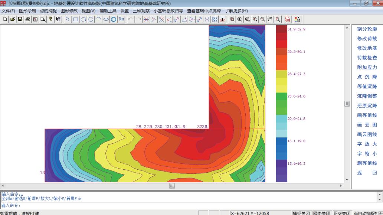Click the zoom in magnifier icon
The width and height of the screenshot is (383, 215).
click(255, 19)
